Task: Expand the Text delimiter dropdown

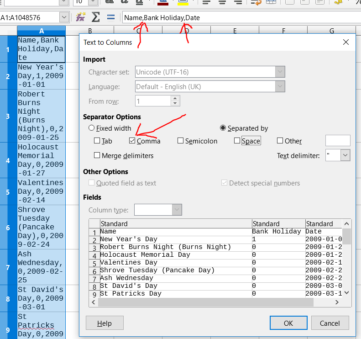Action: pos(345,155)
